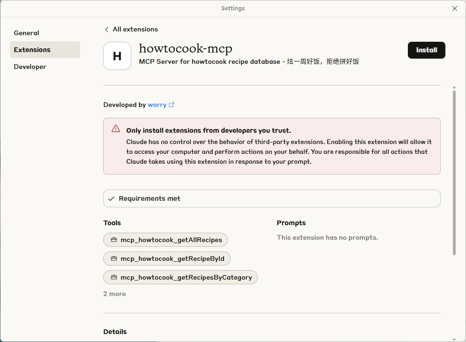
Task: Click the scrollbar up arrow
Action: point(454,87)
